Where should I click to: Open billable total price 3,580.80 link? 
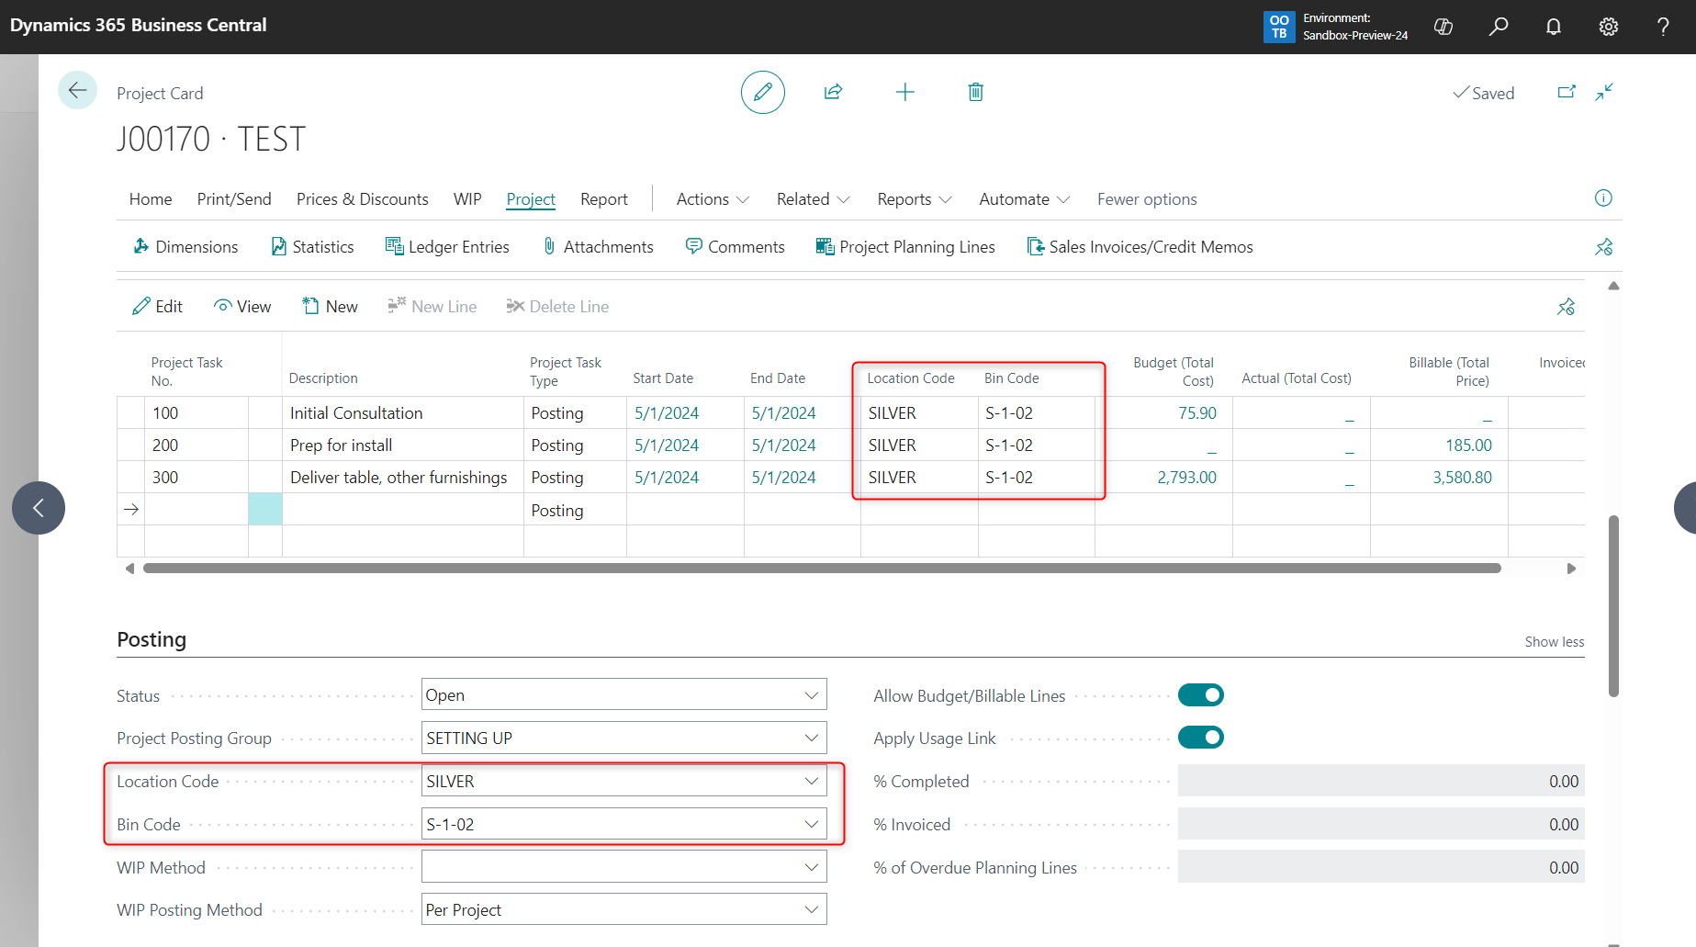click(1462, 478)
